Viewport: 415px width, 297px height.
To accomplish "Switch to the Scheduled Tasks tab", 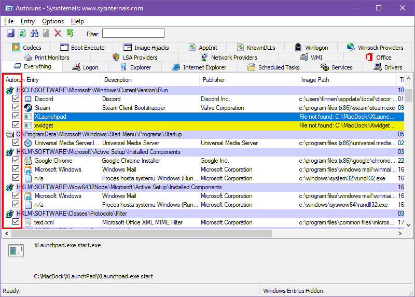I will point(273,67).
